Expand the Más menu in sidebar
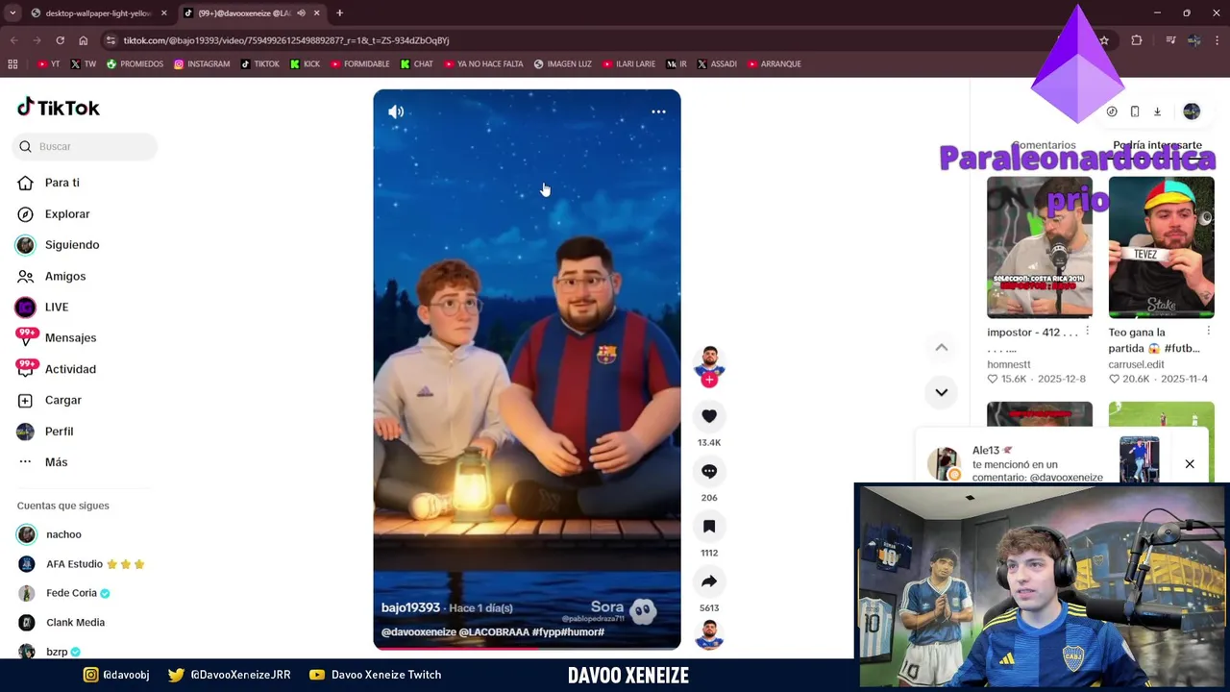The image size is (1230, 692). (x=56, y=462)
